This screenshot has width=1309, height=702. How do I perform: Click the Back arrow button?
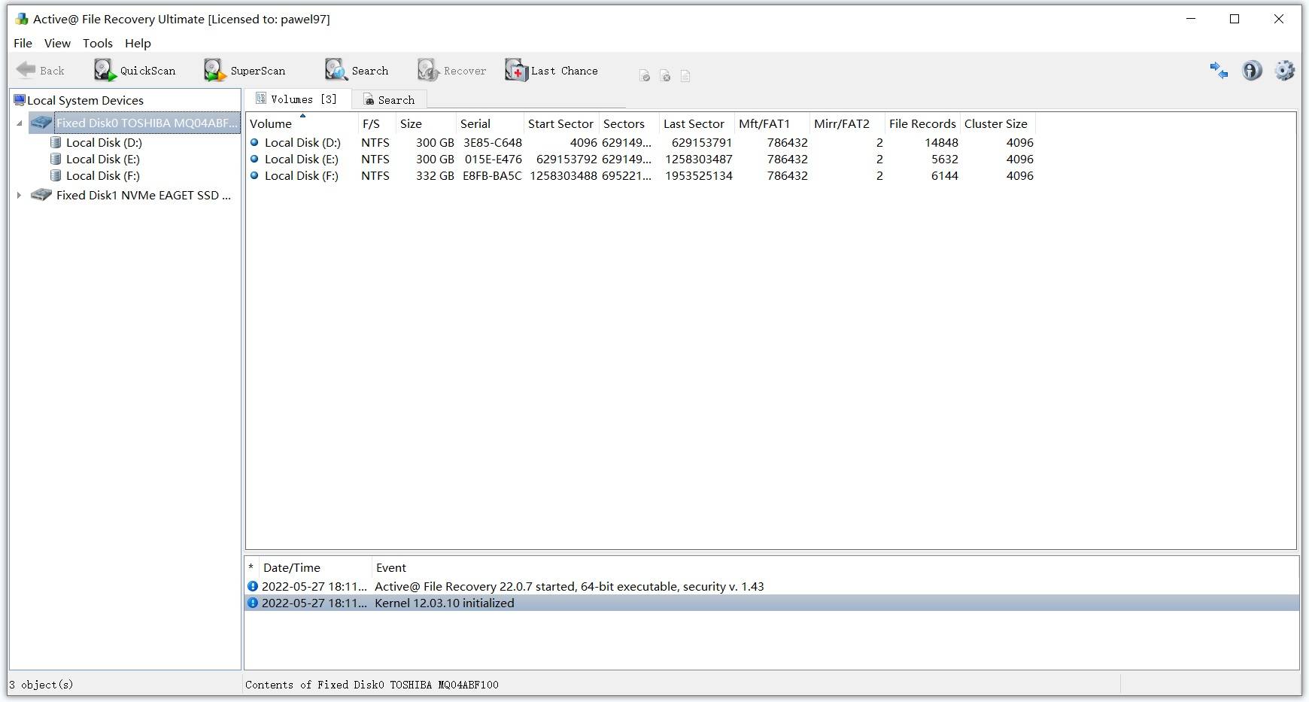(41, 71)
